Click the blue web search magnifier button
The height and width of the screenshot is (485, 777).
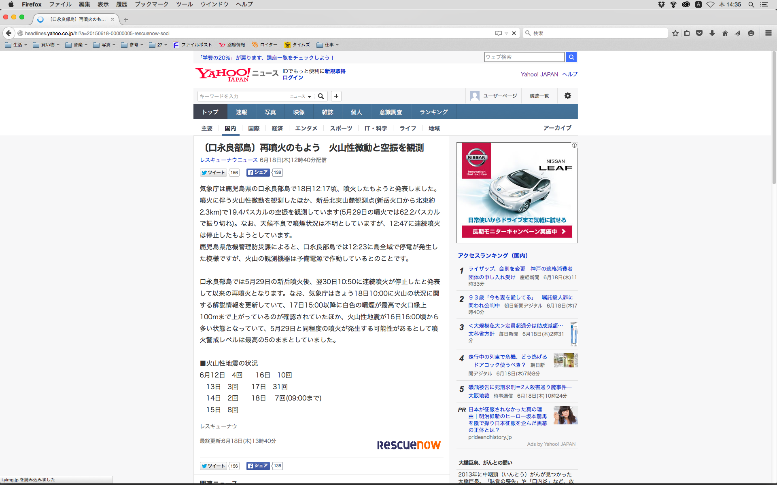(x=571, y=57)
